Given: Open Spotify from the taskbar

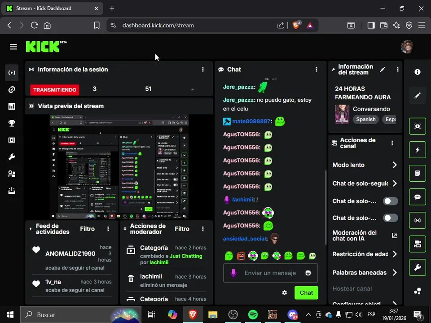Looking at the screenshot, I should point(253,314).
